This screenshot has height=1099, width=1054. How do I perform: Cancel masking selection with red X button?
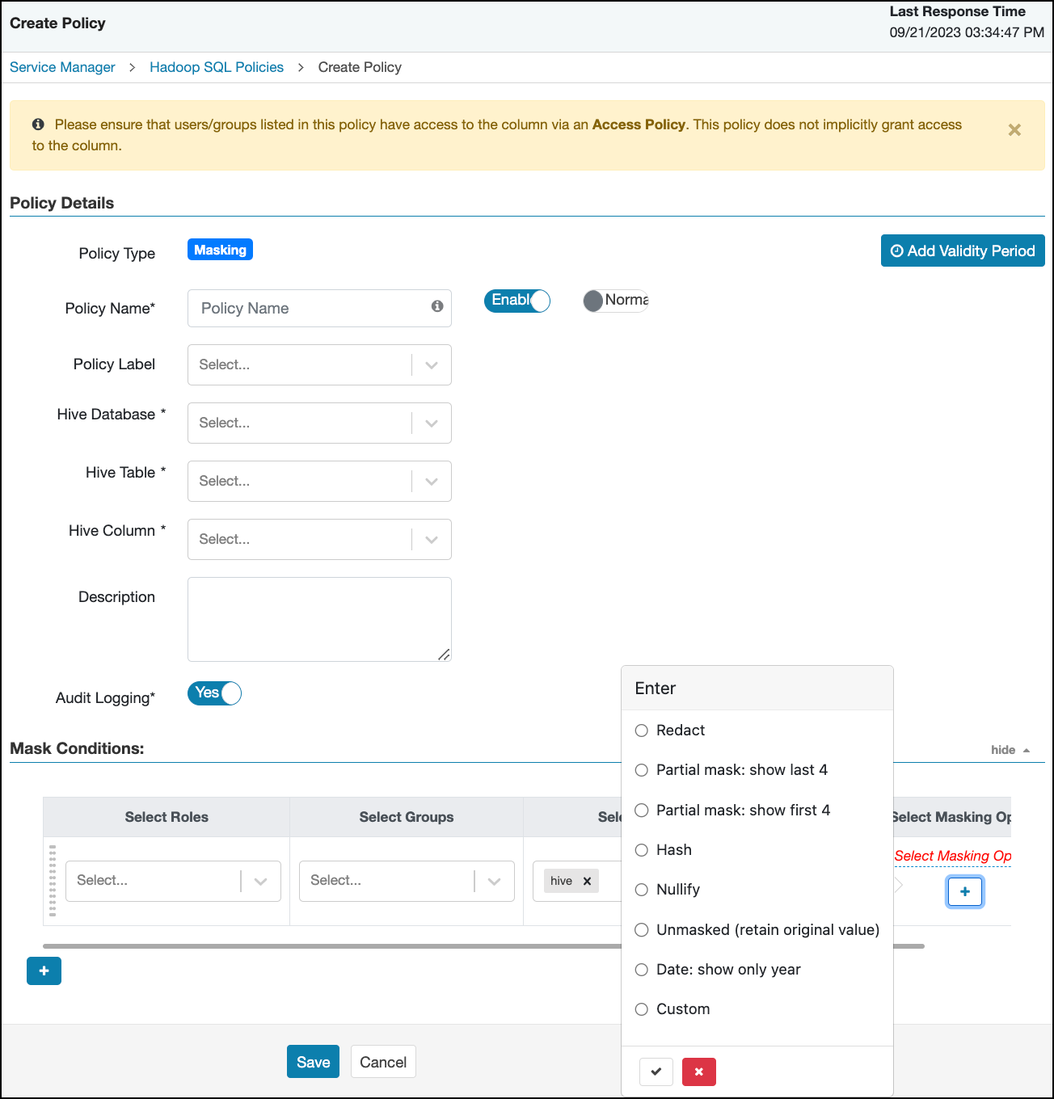pyautogui.click(x=698, y=1072)
